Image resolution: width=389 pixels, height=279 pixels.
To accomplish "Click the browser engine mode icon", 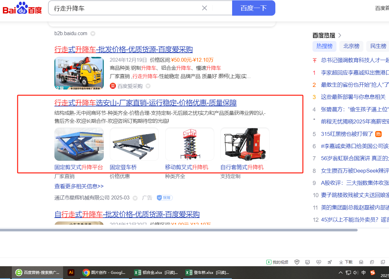I will pyautogui.click(x=372, y=262).
